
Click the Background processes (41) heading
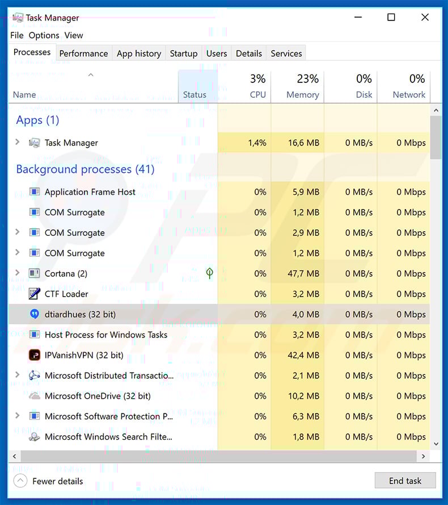click(85, 169)
